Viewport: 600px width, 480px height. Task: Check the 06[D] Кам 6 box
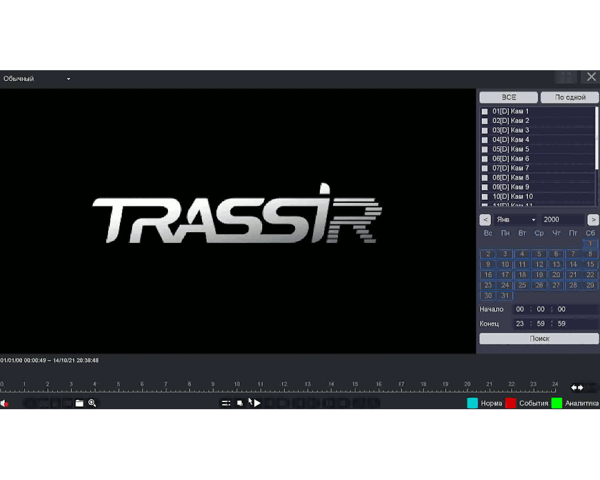pyautogui.click(x=484, y=159)
